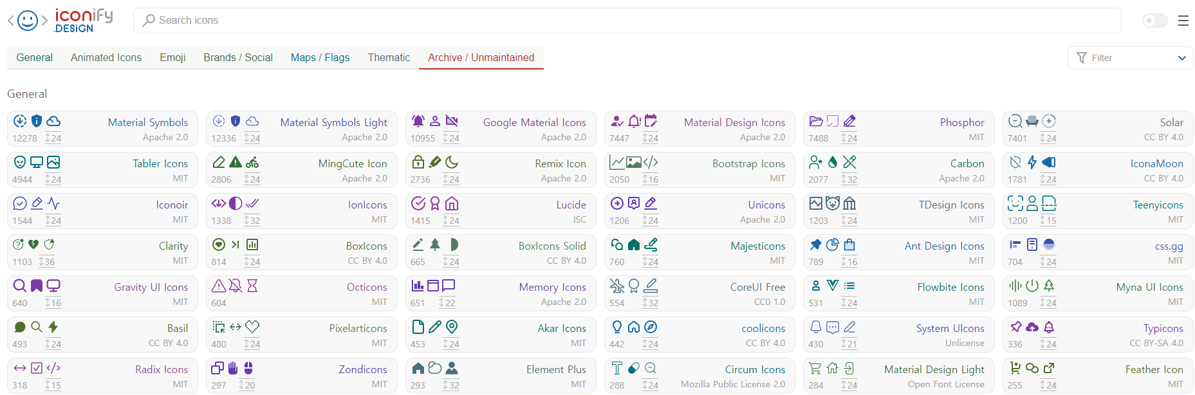
Task: Open the Circum Icons set link
Action: [755, 369]
